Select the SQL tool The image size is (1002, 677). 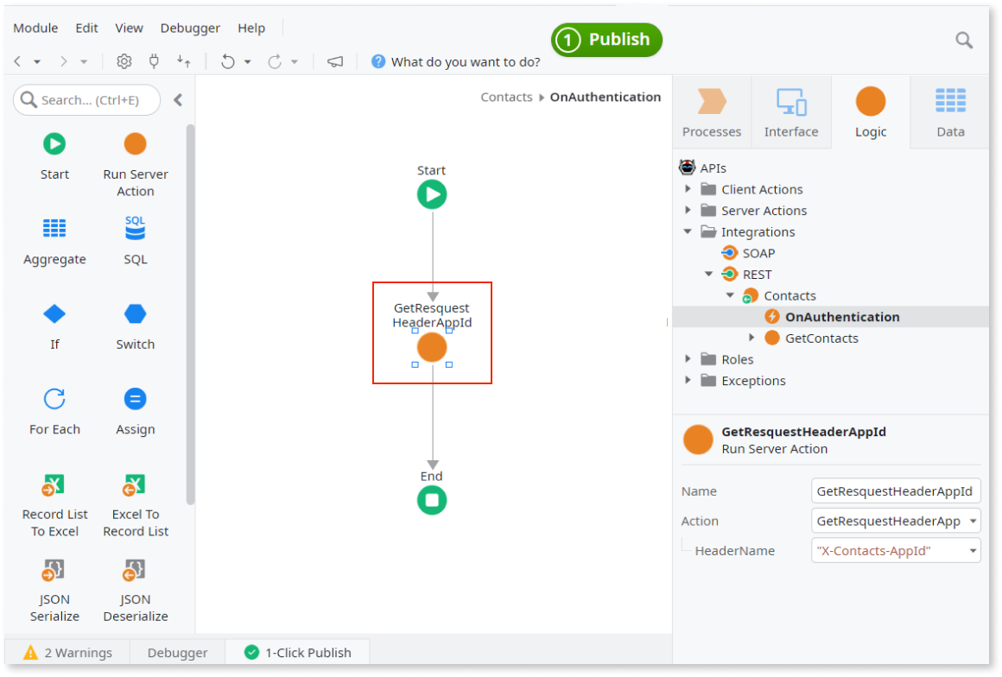135,241
